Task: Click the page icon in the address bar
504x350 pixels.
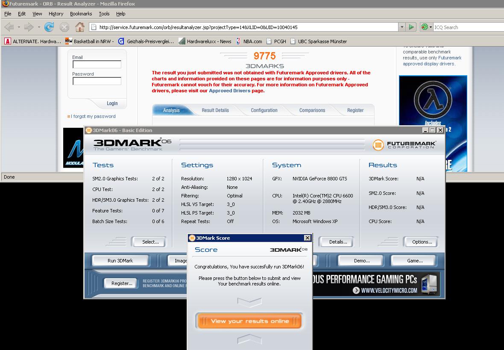Action: 94,27
